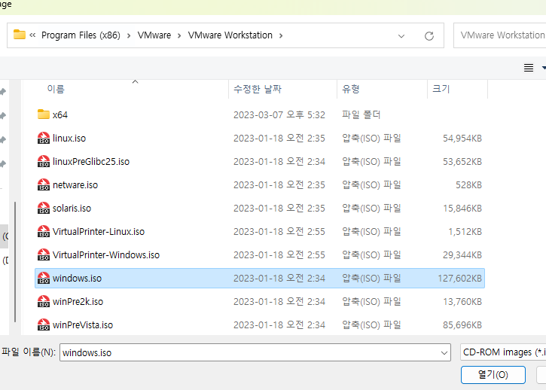Click the 열기(O) open button
This screenshot has height=390, width=546.
493,375
